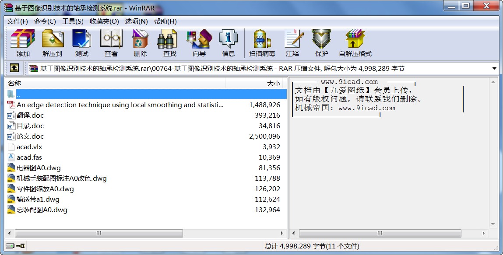Select file name 论文.doc

(x=30, y=136)
